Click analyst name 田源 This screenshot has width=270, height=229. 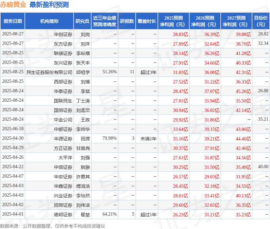tap(85, 139)
